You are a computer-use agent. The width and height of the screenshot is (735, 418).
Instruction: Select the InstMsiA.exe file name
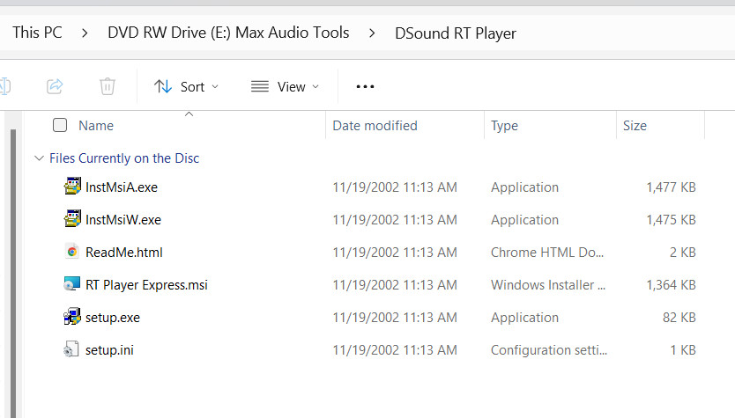122,187
